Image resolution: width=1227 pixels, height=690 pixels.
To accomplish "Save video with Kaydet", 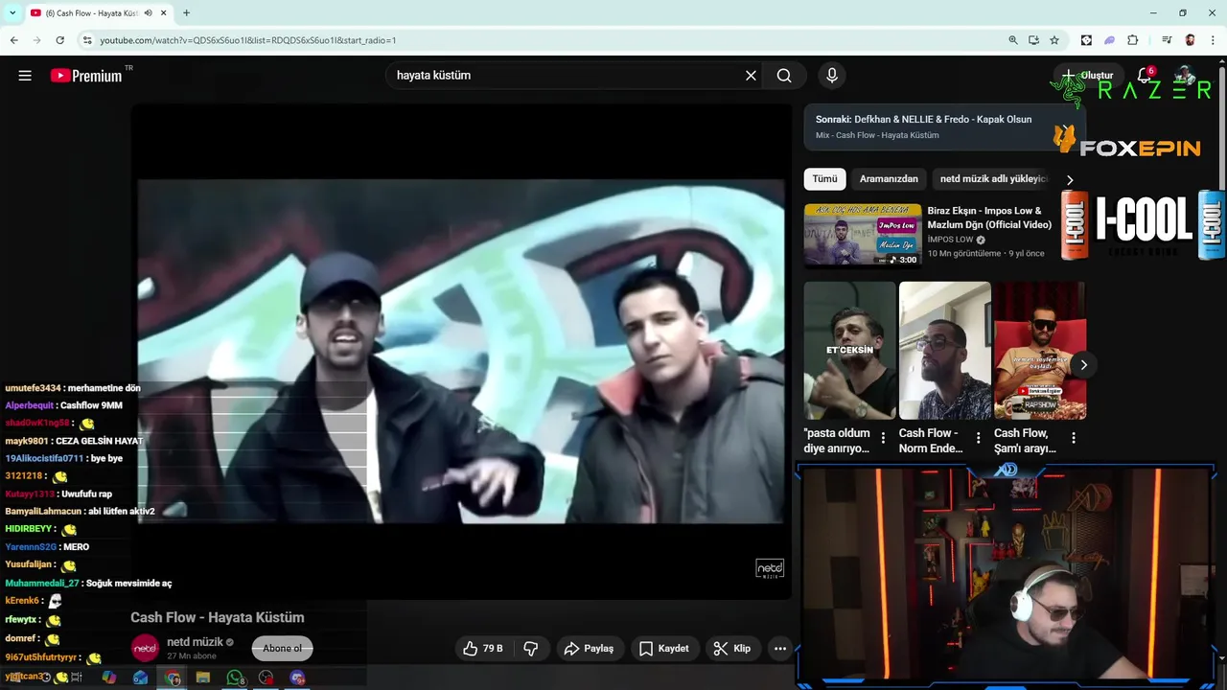I will pyautogui.click(x=663, y=649).
